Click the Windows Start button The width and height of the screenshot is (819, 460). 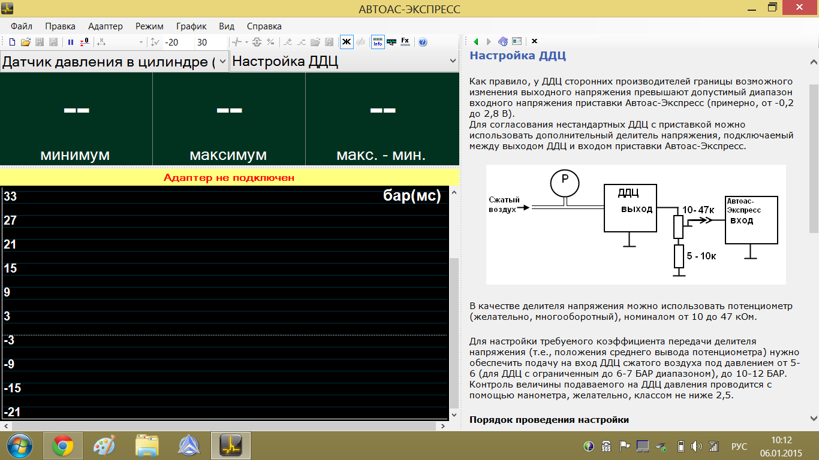tap(19, 446)
